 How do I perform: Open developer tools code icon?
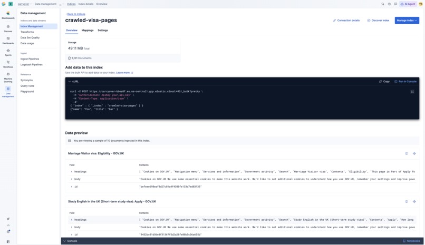coord(8,225)
